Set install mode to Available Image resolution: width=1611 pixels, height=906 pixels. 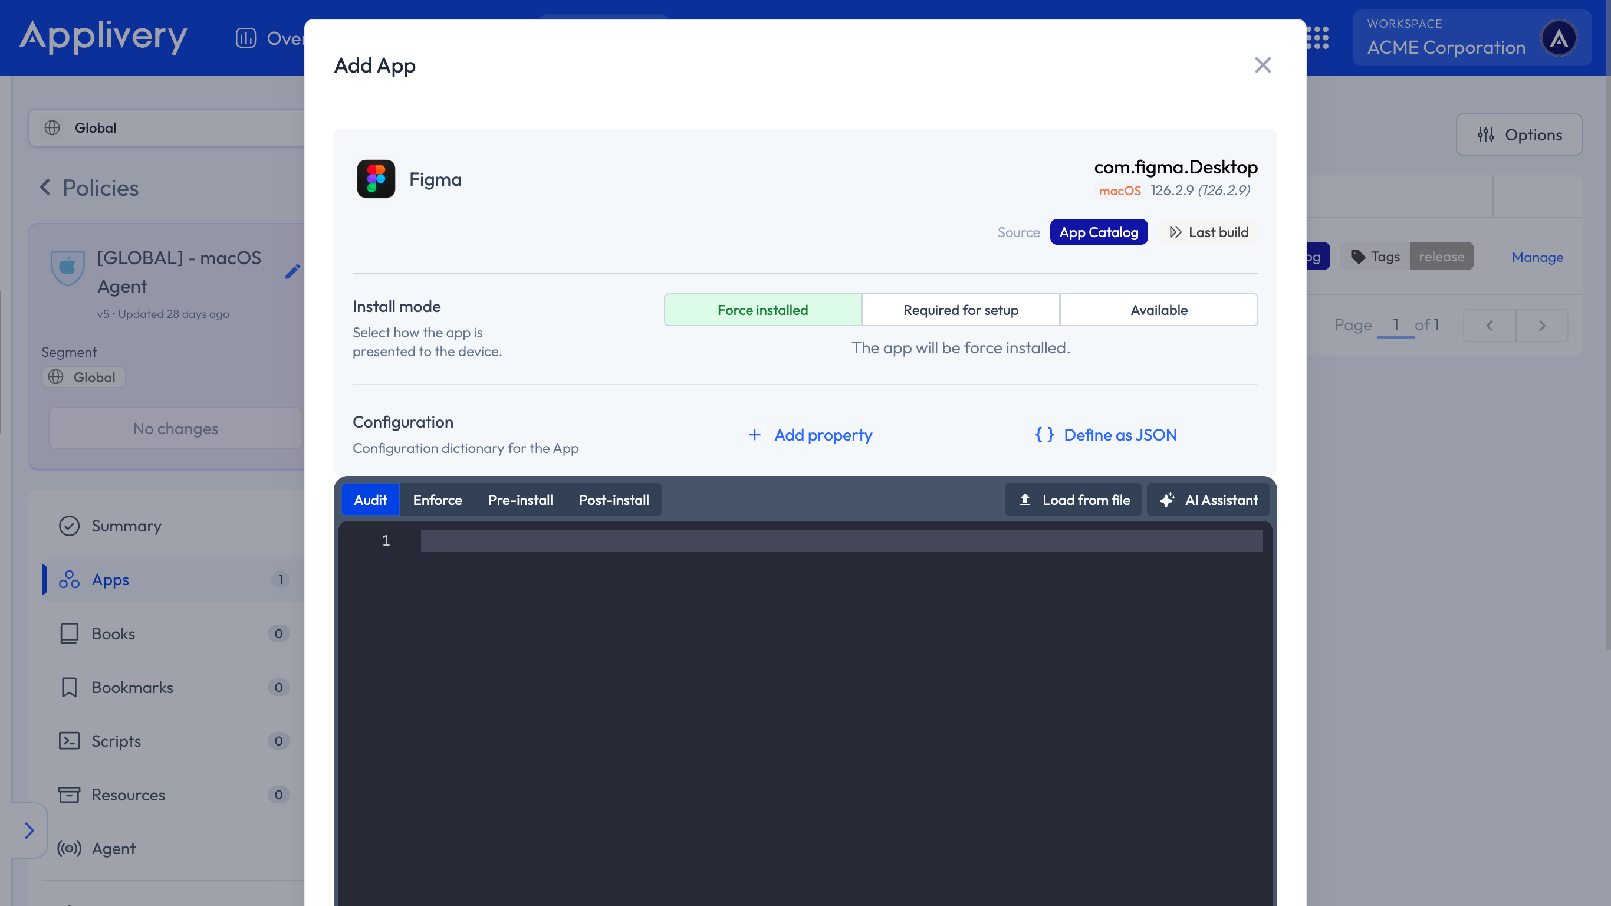pyautogui.click(x=1159, y=309)
